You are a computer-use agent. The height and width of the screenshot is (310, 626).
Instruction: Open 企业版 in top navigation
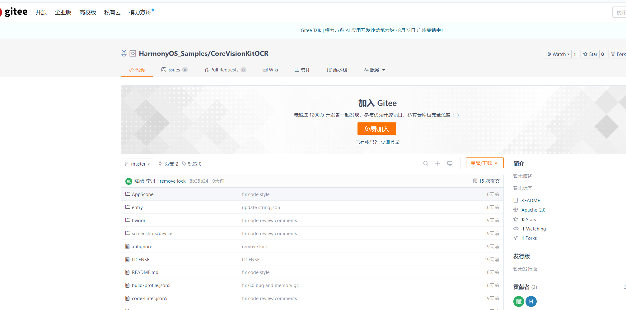[x=63, y=12]
